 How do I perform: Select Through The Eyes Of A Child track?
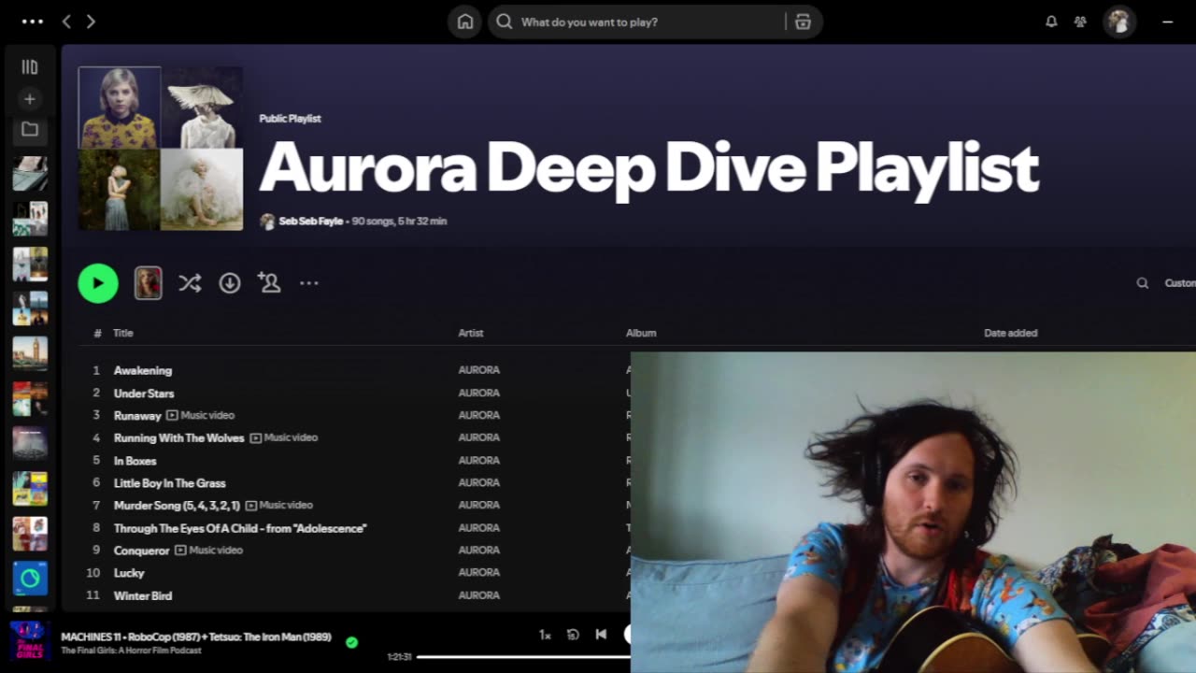click(240, 528)
